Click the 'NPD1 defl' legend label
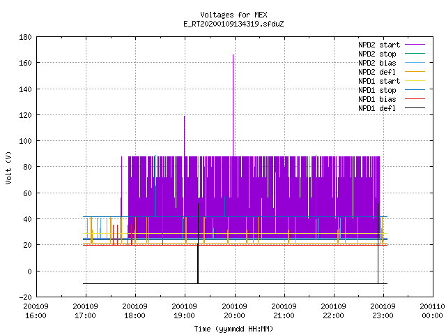Image resolution: width=446 pixels, height=335 pixels. point(377,109)
